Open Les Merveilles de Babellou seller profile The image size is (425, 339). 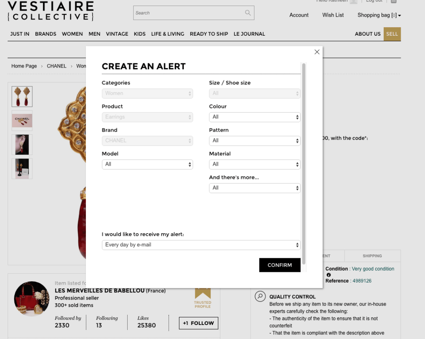[100, 291]
